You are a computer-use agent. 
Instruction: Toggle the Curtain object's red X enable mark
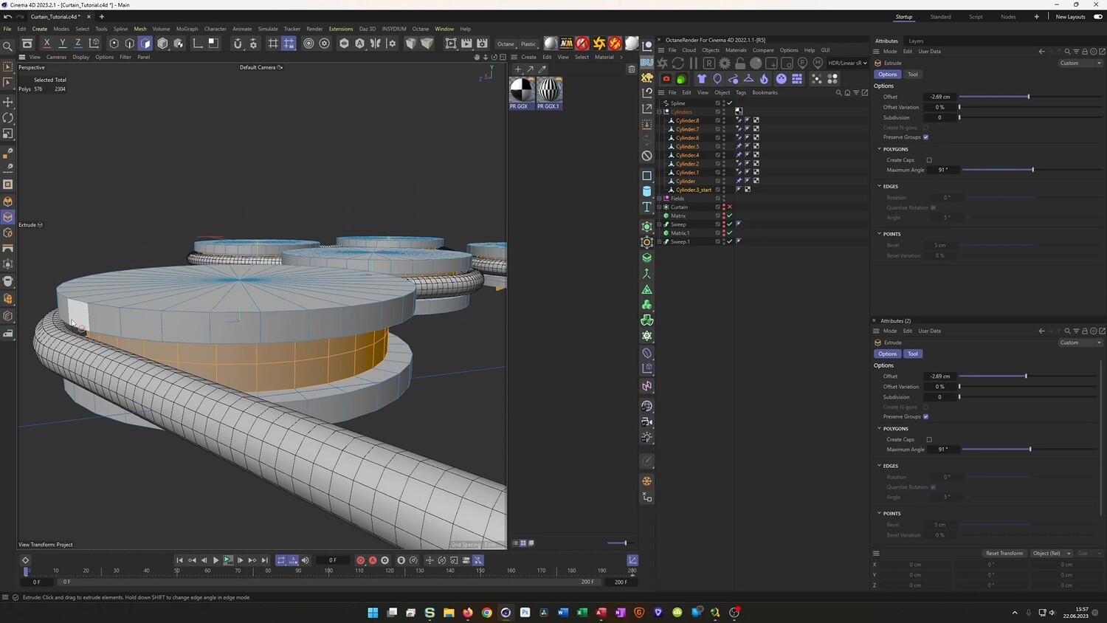pos(730,207)
